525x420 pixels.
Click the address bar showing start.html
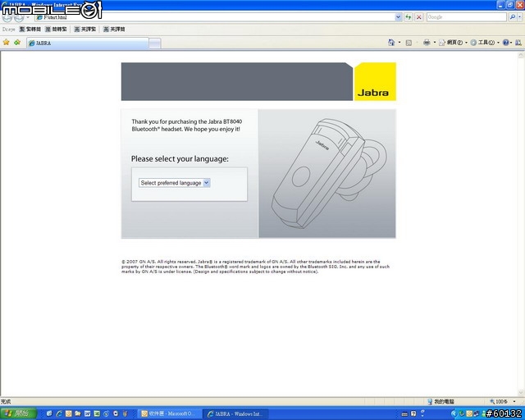click(x=214, y=17)
